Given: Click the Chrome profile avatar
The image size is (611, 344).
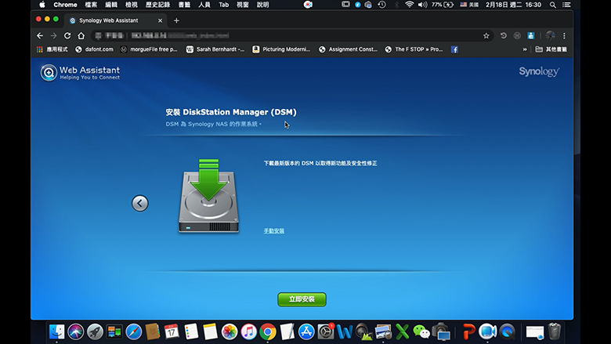Looking at the screenshot, I should pyautogui.click(x=550, y=36).
